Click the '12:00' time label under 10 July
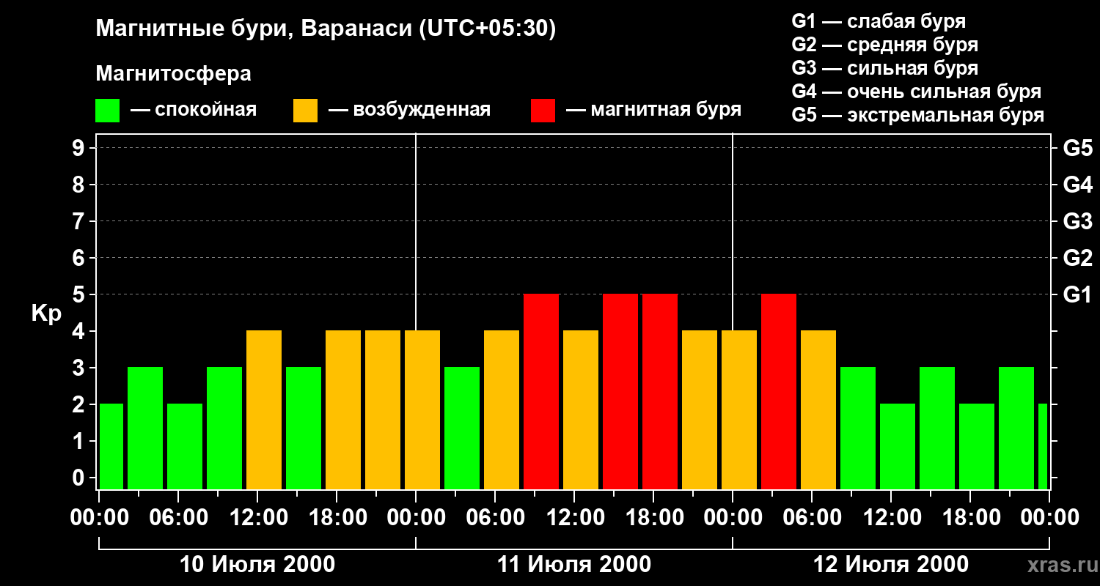The width and height of the screenshot is (1100, 586). [257, 518]
